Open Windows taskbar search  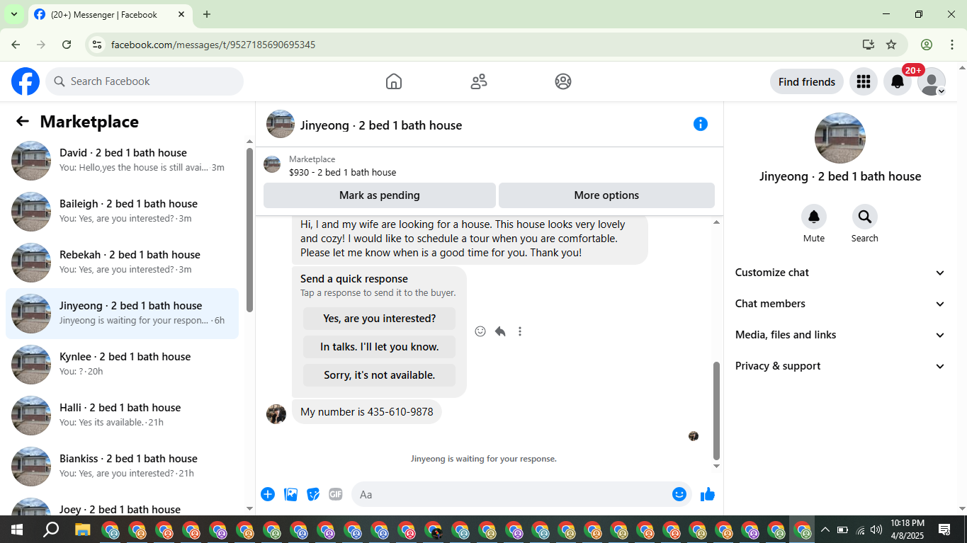51,530
